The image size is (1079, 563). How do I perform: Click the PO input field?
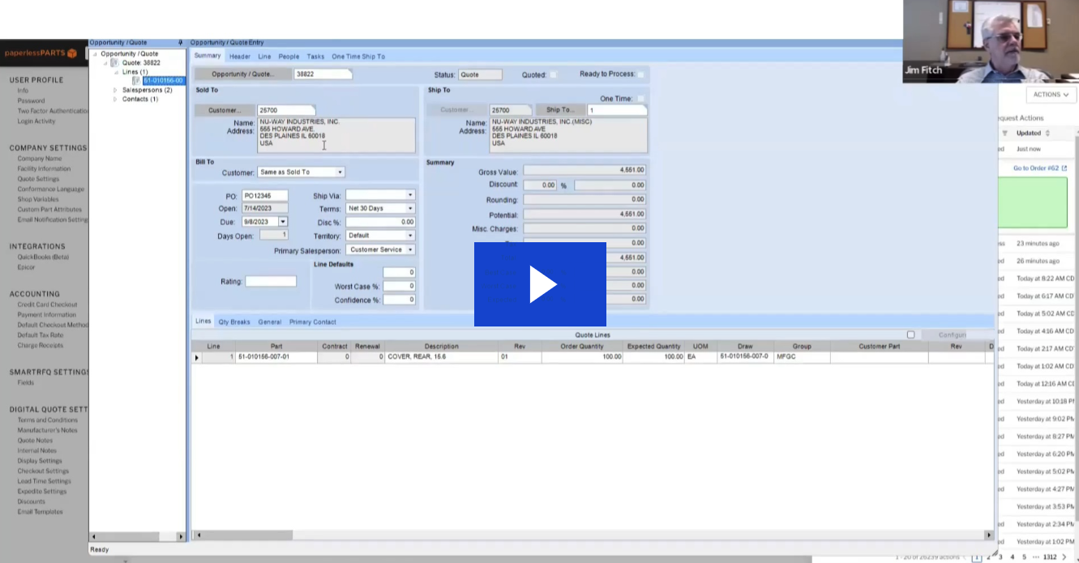click(x=264, y=196)
